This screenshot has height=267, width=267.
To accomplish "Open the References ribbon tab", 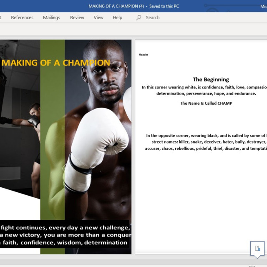I will tap(22, 18).
